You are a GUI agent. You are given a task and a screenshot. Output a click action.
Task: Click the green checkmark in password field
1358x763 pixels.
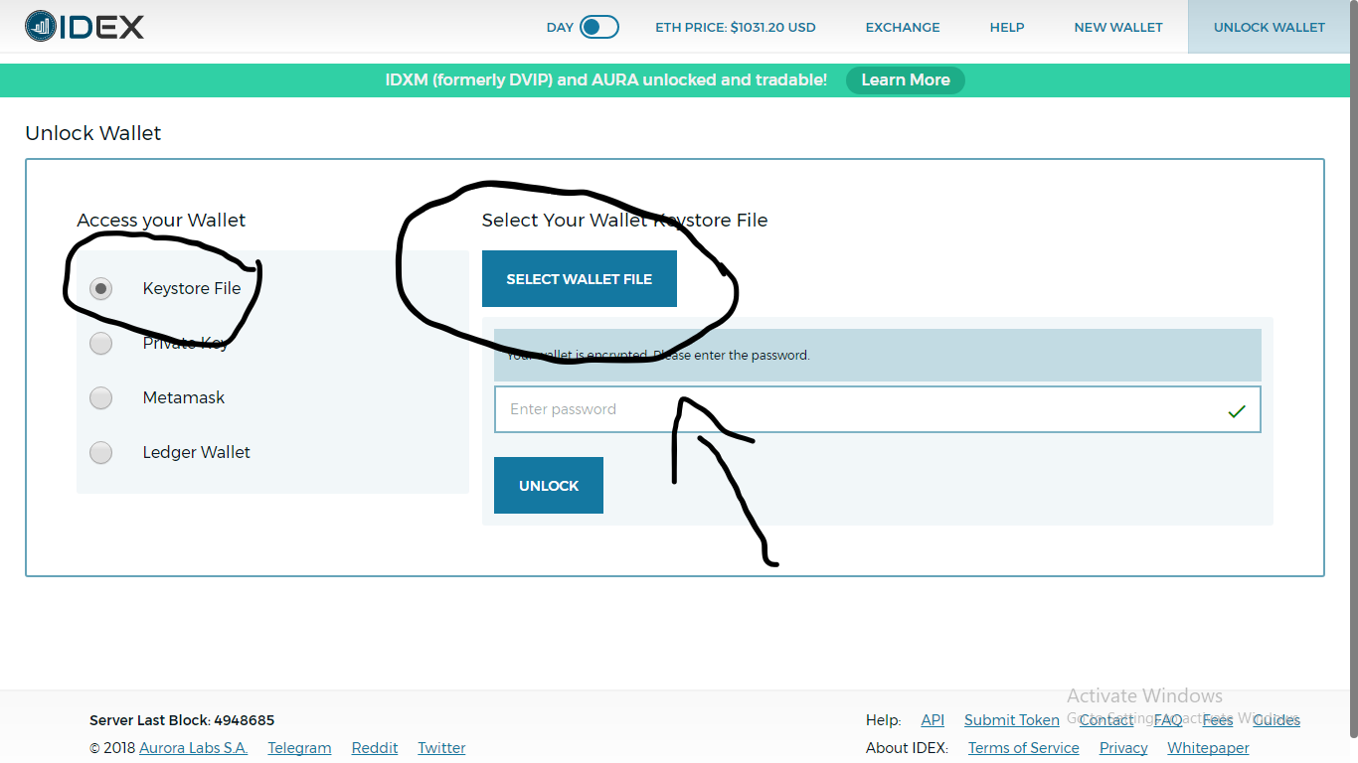click(x=1237, y=409)
